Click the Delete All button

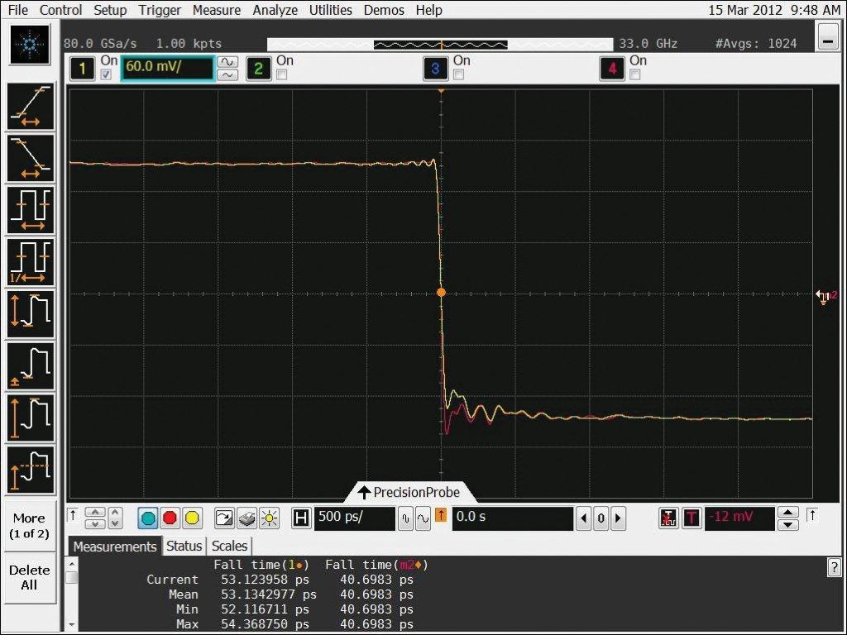click(x=29, y=577)
